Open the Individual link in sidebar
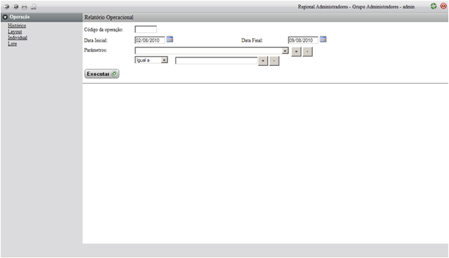 click(17, 37)
